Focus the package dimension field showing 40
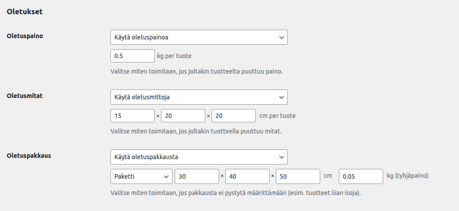 pos(247,176)
